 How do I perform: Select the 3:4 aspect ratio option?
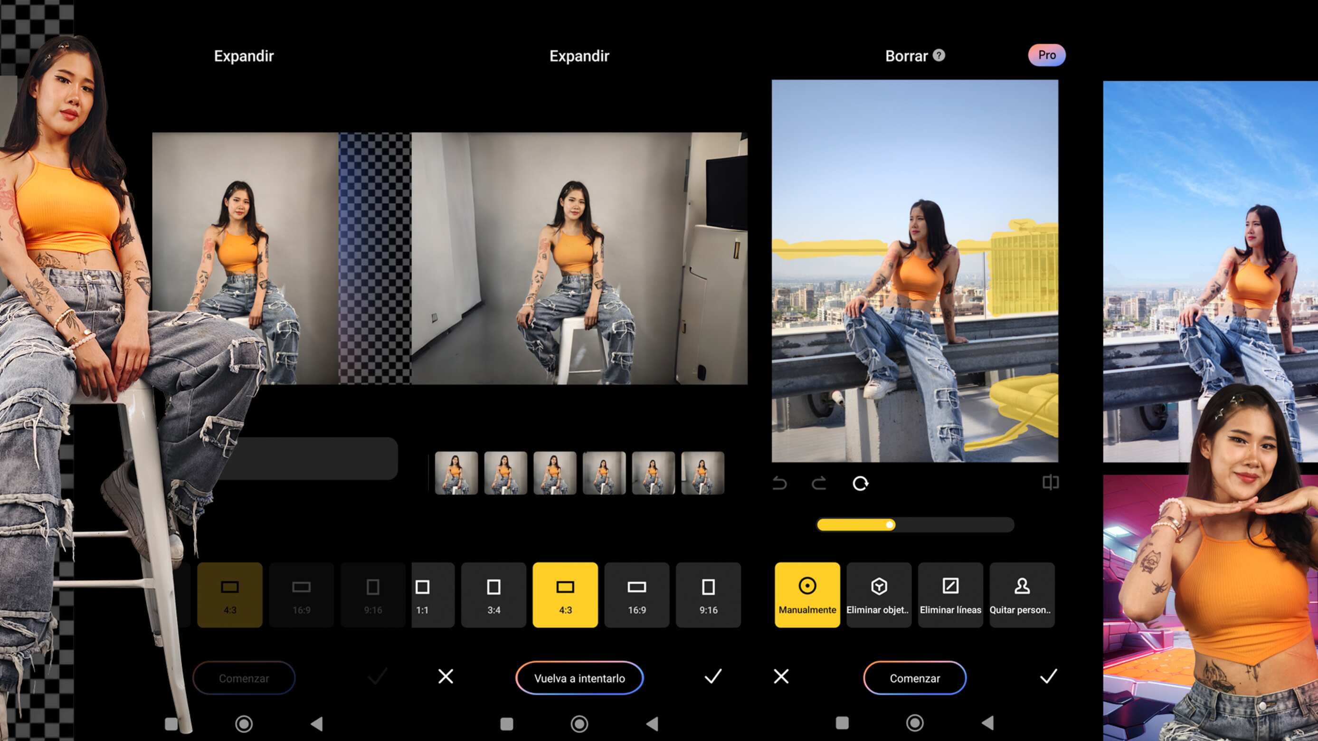(494, 595)
